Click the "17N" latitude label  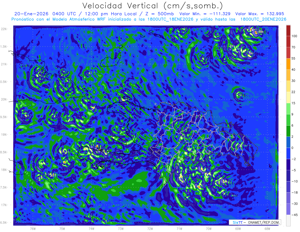click(x=4, y=205)
